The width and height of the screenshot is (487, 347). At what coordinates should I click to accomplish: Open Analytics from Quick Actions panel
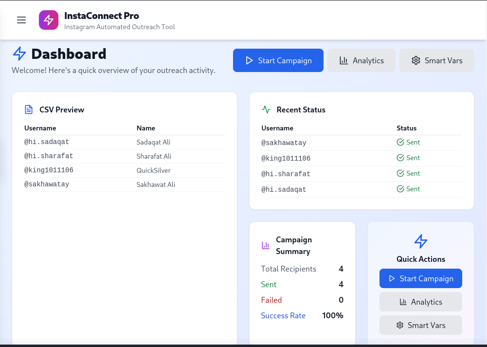420,302
